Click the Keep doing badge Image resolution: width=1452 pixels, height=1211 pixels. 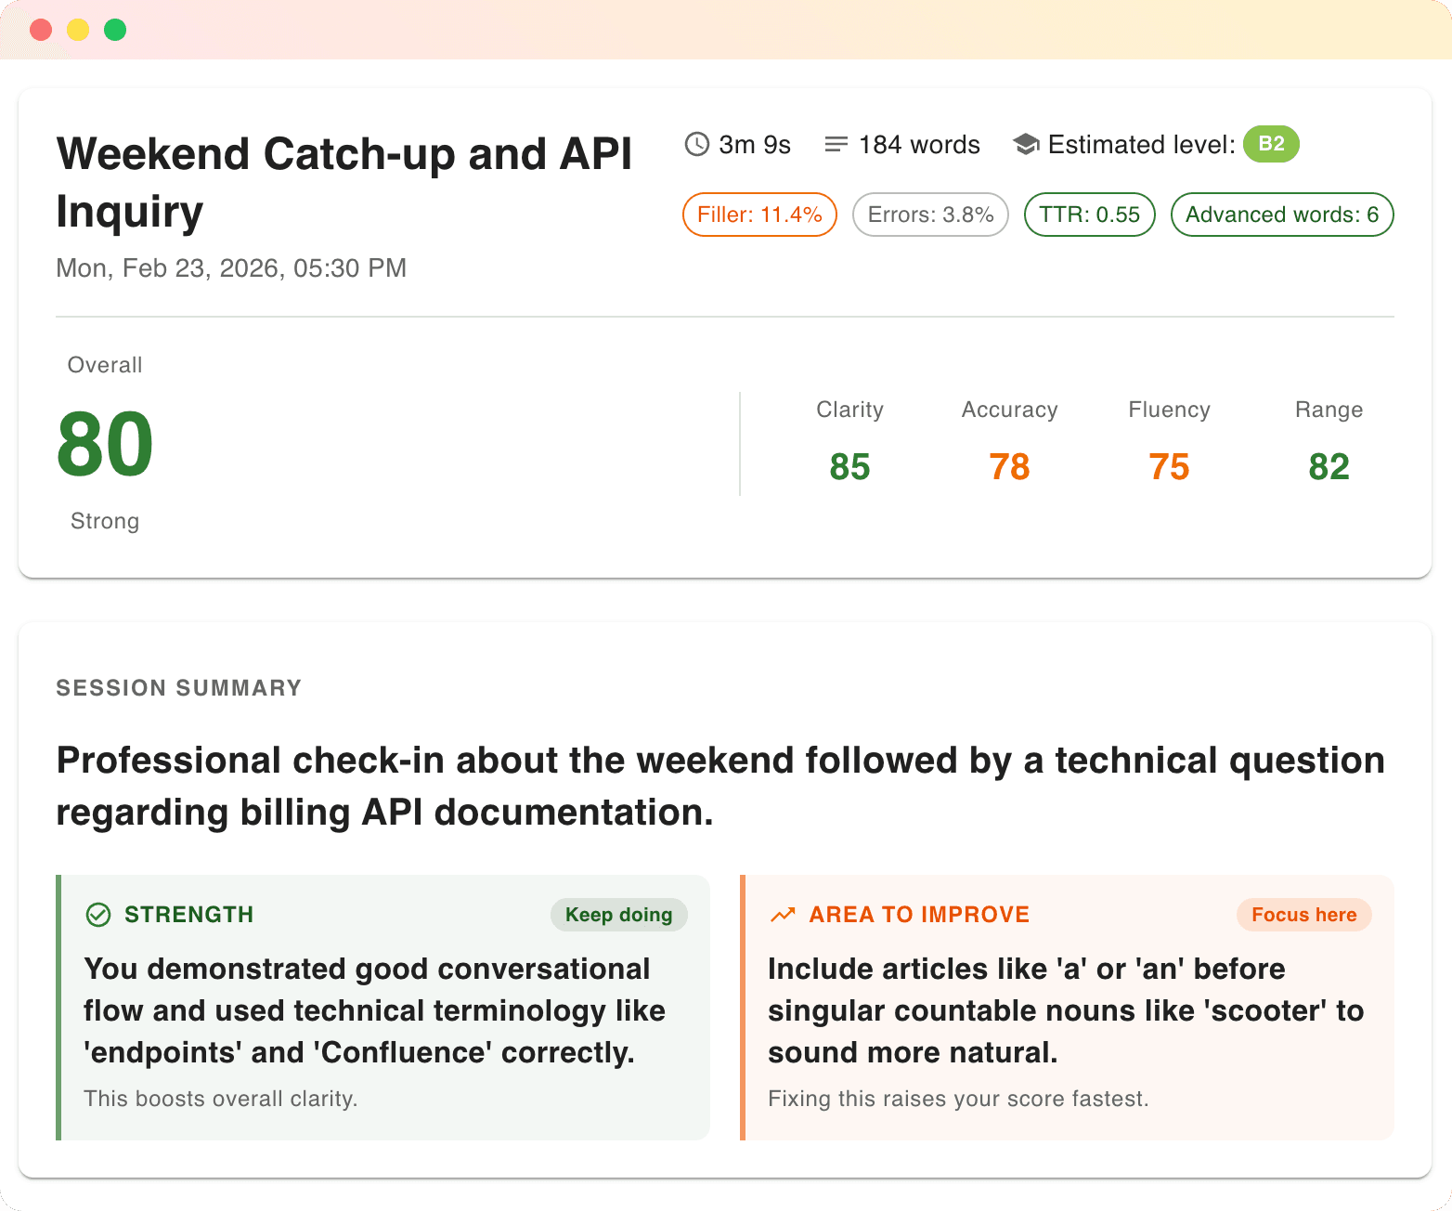[x=619, y=915]
